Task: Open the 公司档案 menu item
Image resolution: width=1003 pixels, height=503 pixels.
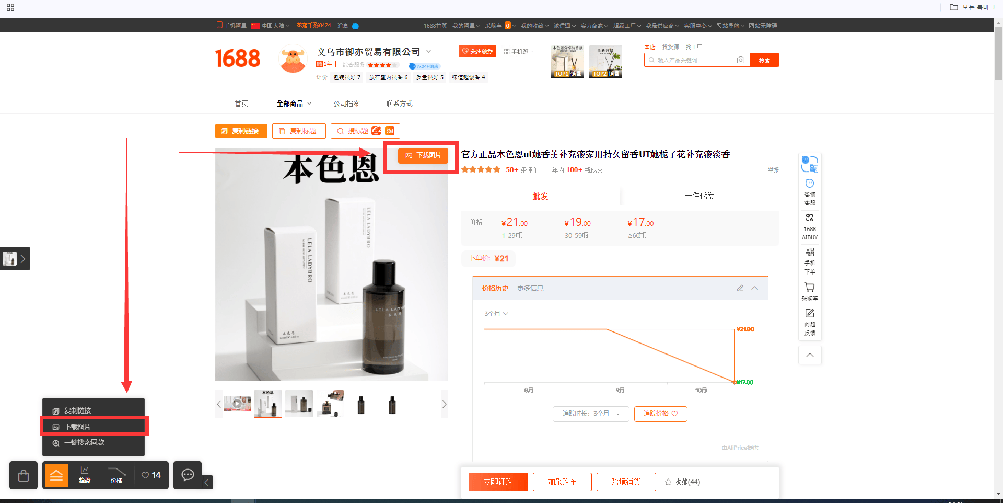Action: pyautogui.click(x=347, y=103)
